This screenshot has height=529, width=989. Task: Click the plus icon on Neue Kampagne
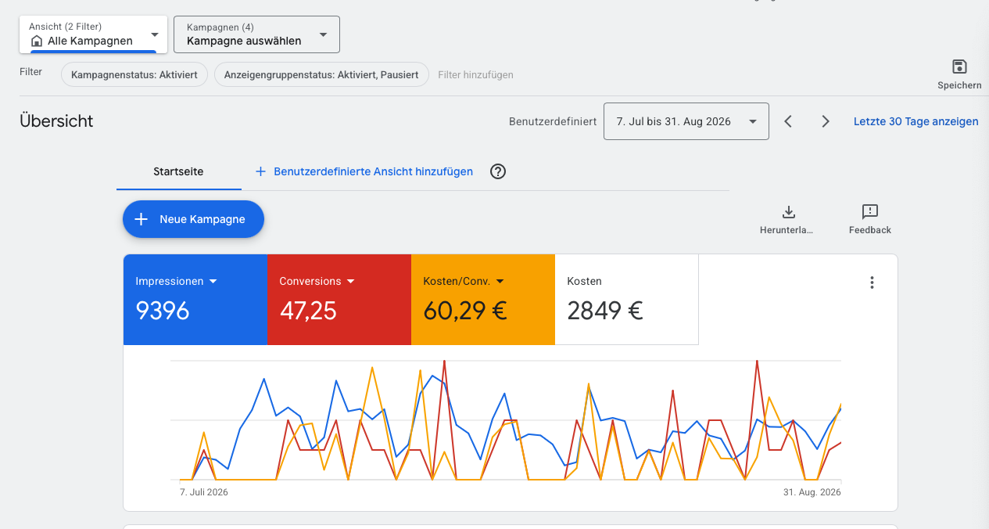(142, 219)
